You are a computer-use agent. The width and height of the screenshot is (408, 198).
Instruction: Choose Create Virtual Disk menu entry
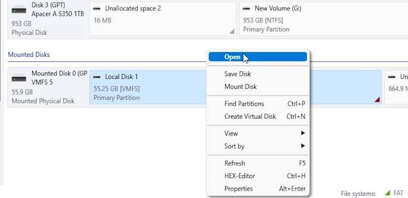258,117
